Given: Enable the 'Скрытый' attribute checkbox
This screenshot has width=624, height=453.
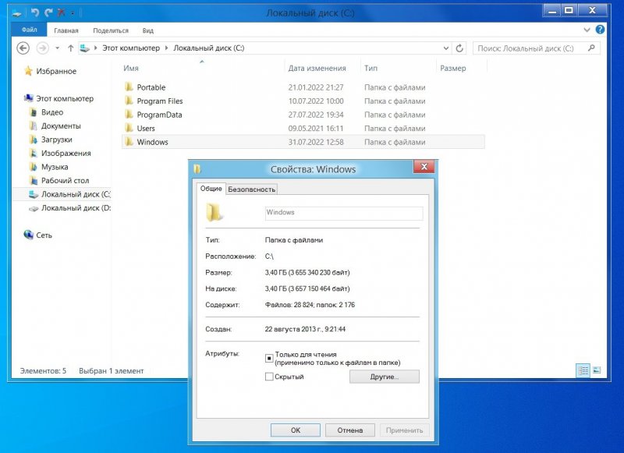Looking at the screenshot, I should point(269,377).
